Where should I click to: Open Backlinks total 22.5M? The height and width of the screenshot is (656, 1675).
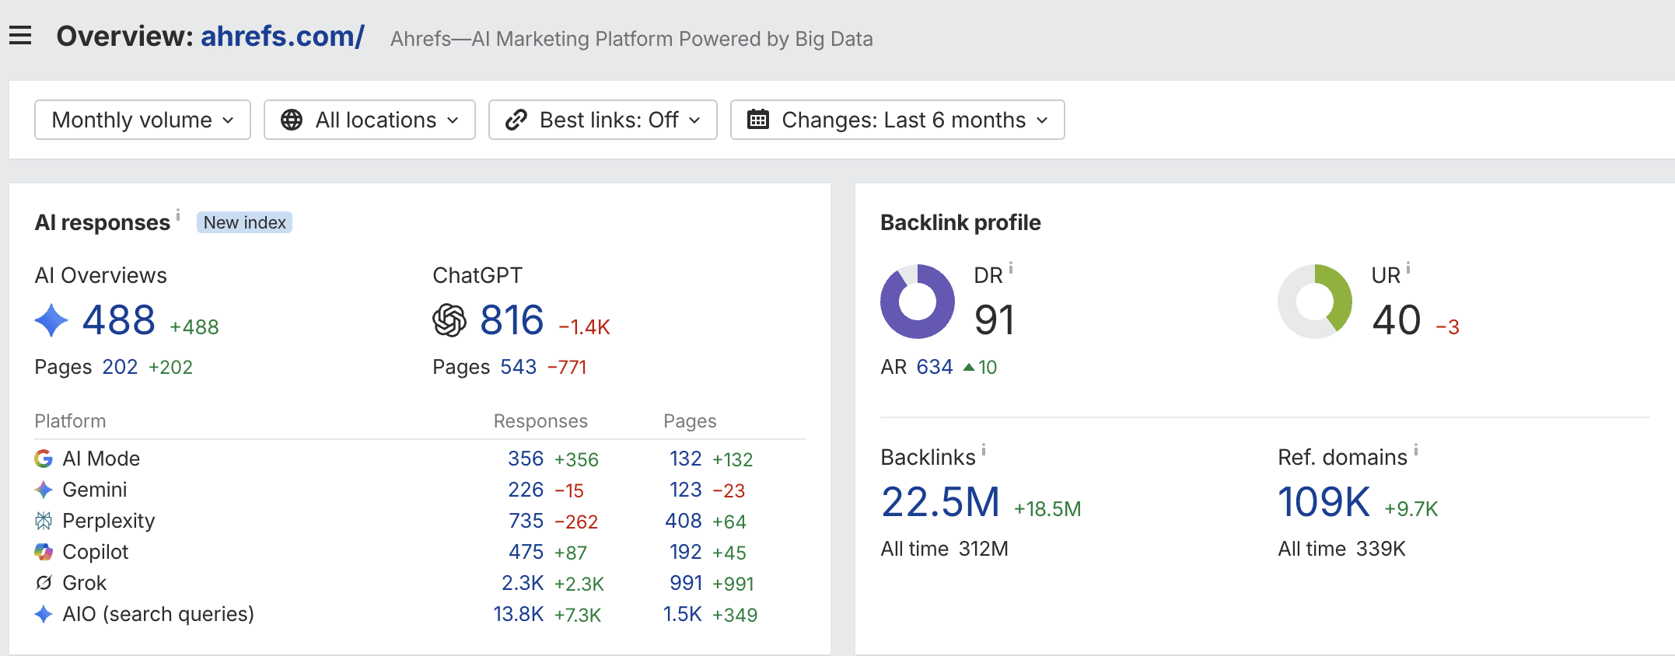click(x=941, y=502)
